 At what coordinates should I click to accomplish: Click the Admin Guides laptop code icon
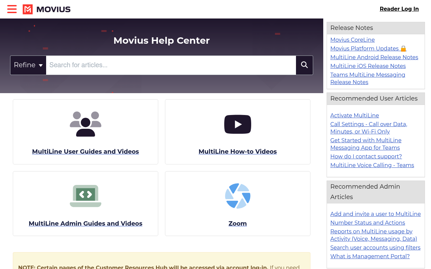(x=86, y=196)
